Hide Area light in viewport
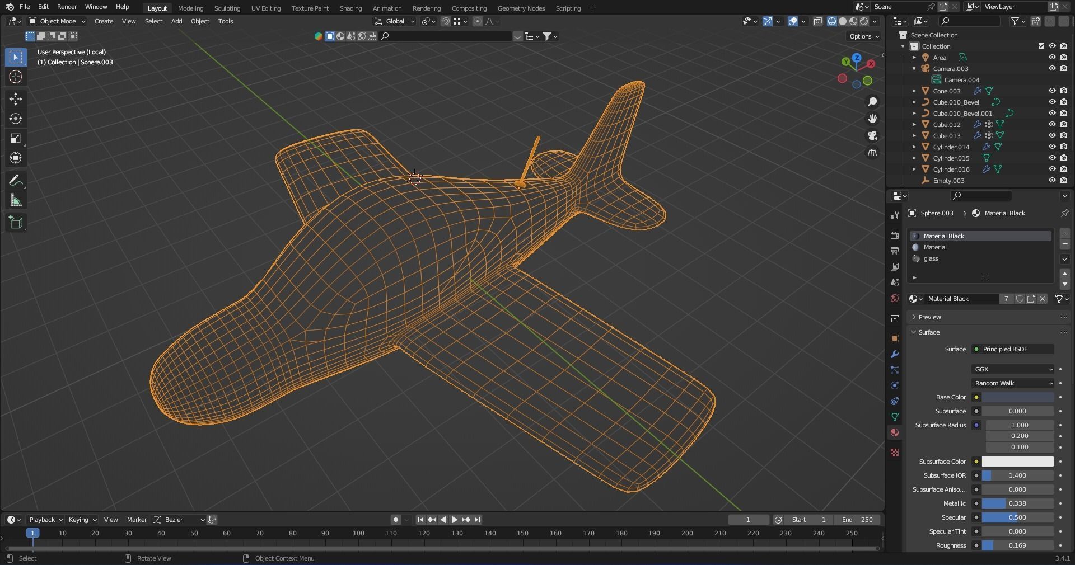Screen dimensions: 1075x565 (1052, 57)
